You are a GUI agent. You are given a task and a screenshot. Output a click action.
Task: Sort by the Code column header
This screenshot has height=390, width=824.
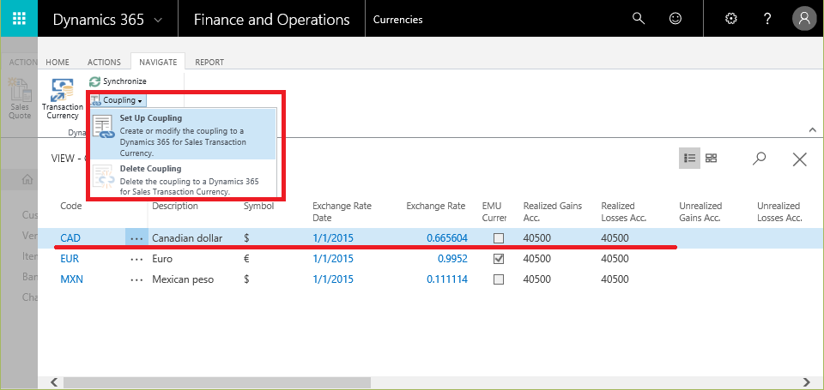(71, 206)
